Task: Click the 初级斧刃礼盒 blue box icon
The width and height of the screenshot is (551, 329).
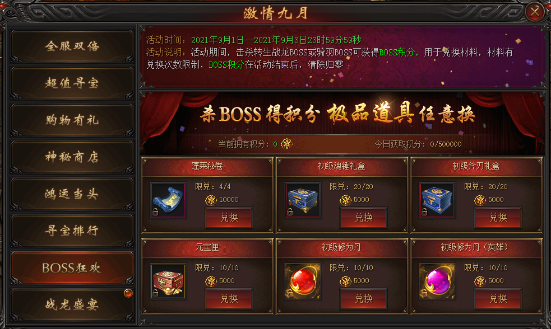Action: click(x=437, y=200)
